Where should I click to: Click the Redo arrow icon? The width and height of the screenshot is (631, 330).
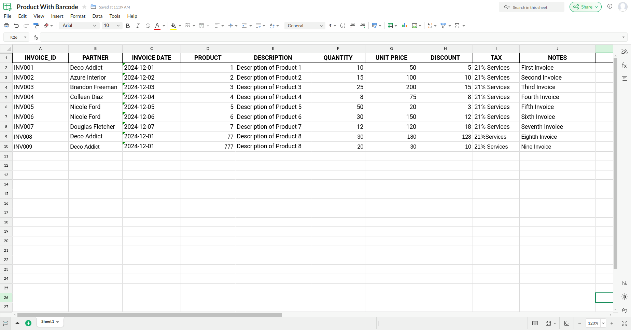coord(26,26)
